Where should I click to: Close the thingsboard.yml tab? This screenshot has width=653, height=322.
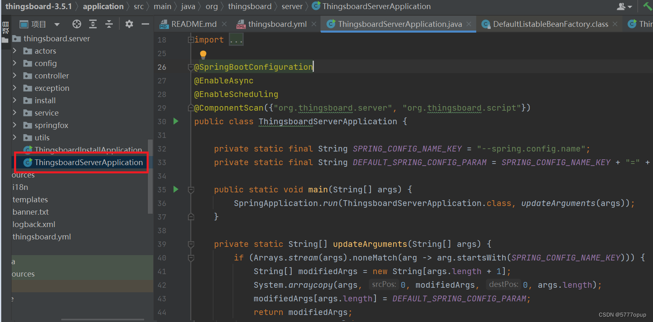(314, 24)
